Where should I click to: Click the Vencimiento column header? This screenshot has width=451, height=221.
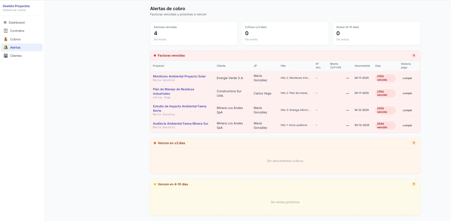[x=362, y=66]
